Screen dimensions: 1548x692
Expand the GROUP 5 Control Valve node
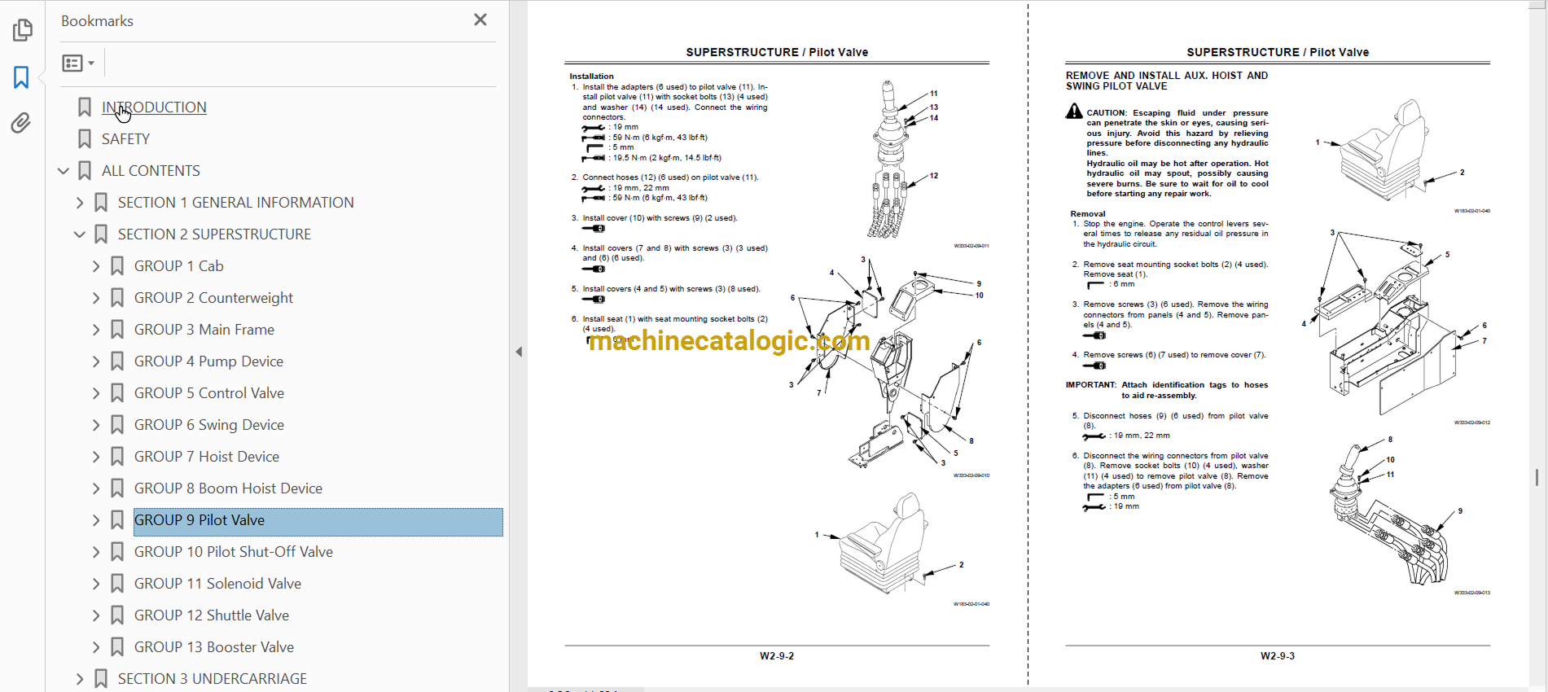96,393
